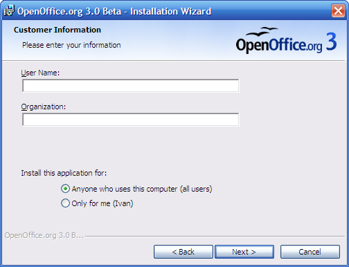Click the installer icon in the title bar
This screenshot has width=349, height=267.
pos(9,11)
